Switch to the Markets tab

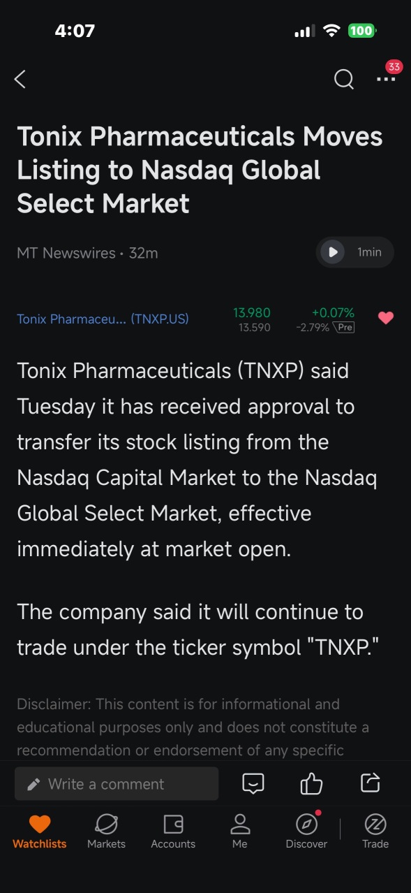pos(106,832)
